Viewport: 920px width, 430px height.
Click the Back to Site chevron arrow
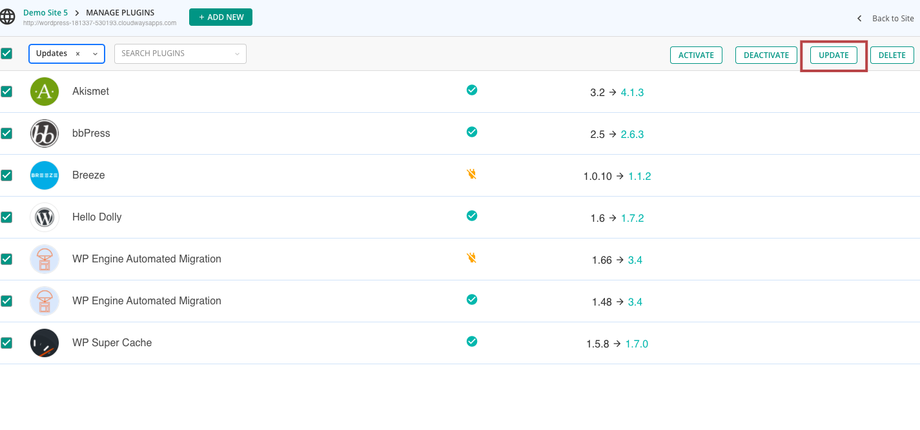(x=859, y=19)
